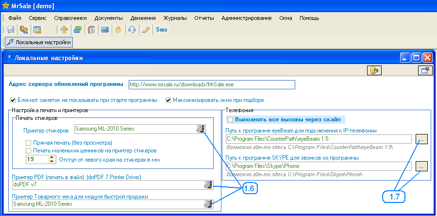
Task: Open the Справочники menu
Action: 70,18
